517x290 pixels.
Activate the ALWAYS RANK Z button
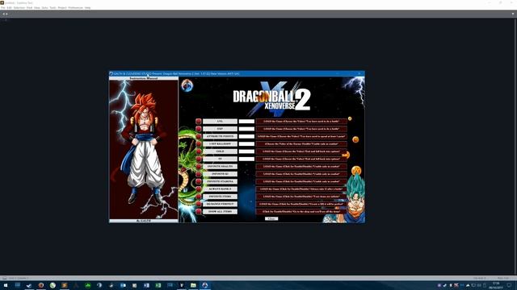click(220, 189)
